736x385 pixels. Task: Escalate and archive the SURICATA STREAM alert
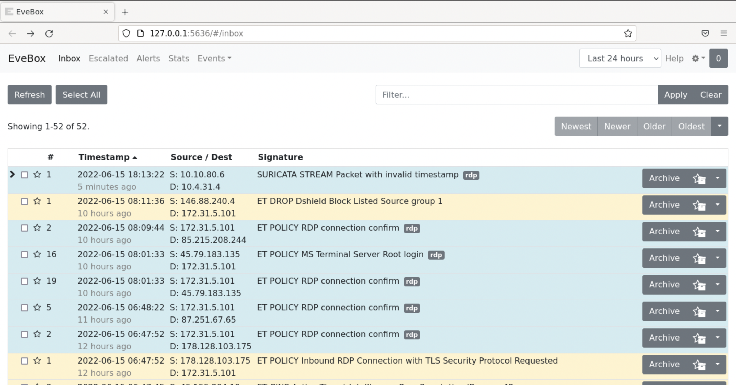[699, 178]
